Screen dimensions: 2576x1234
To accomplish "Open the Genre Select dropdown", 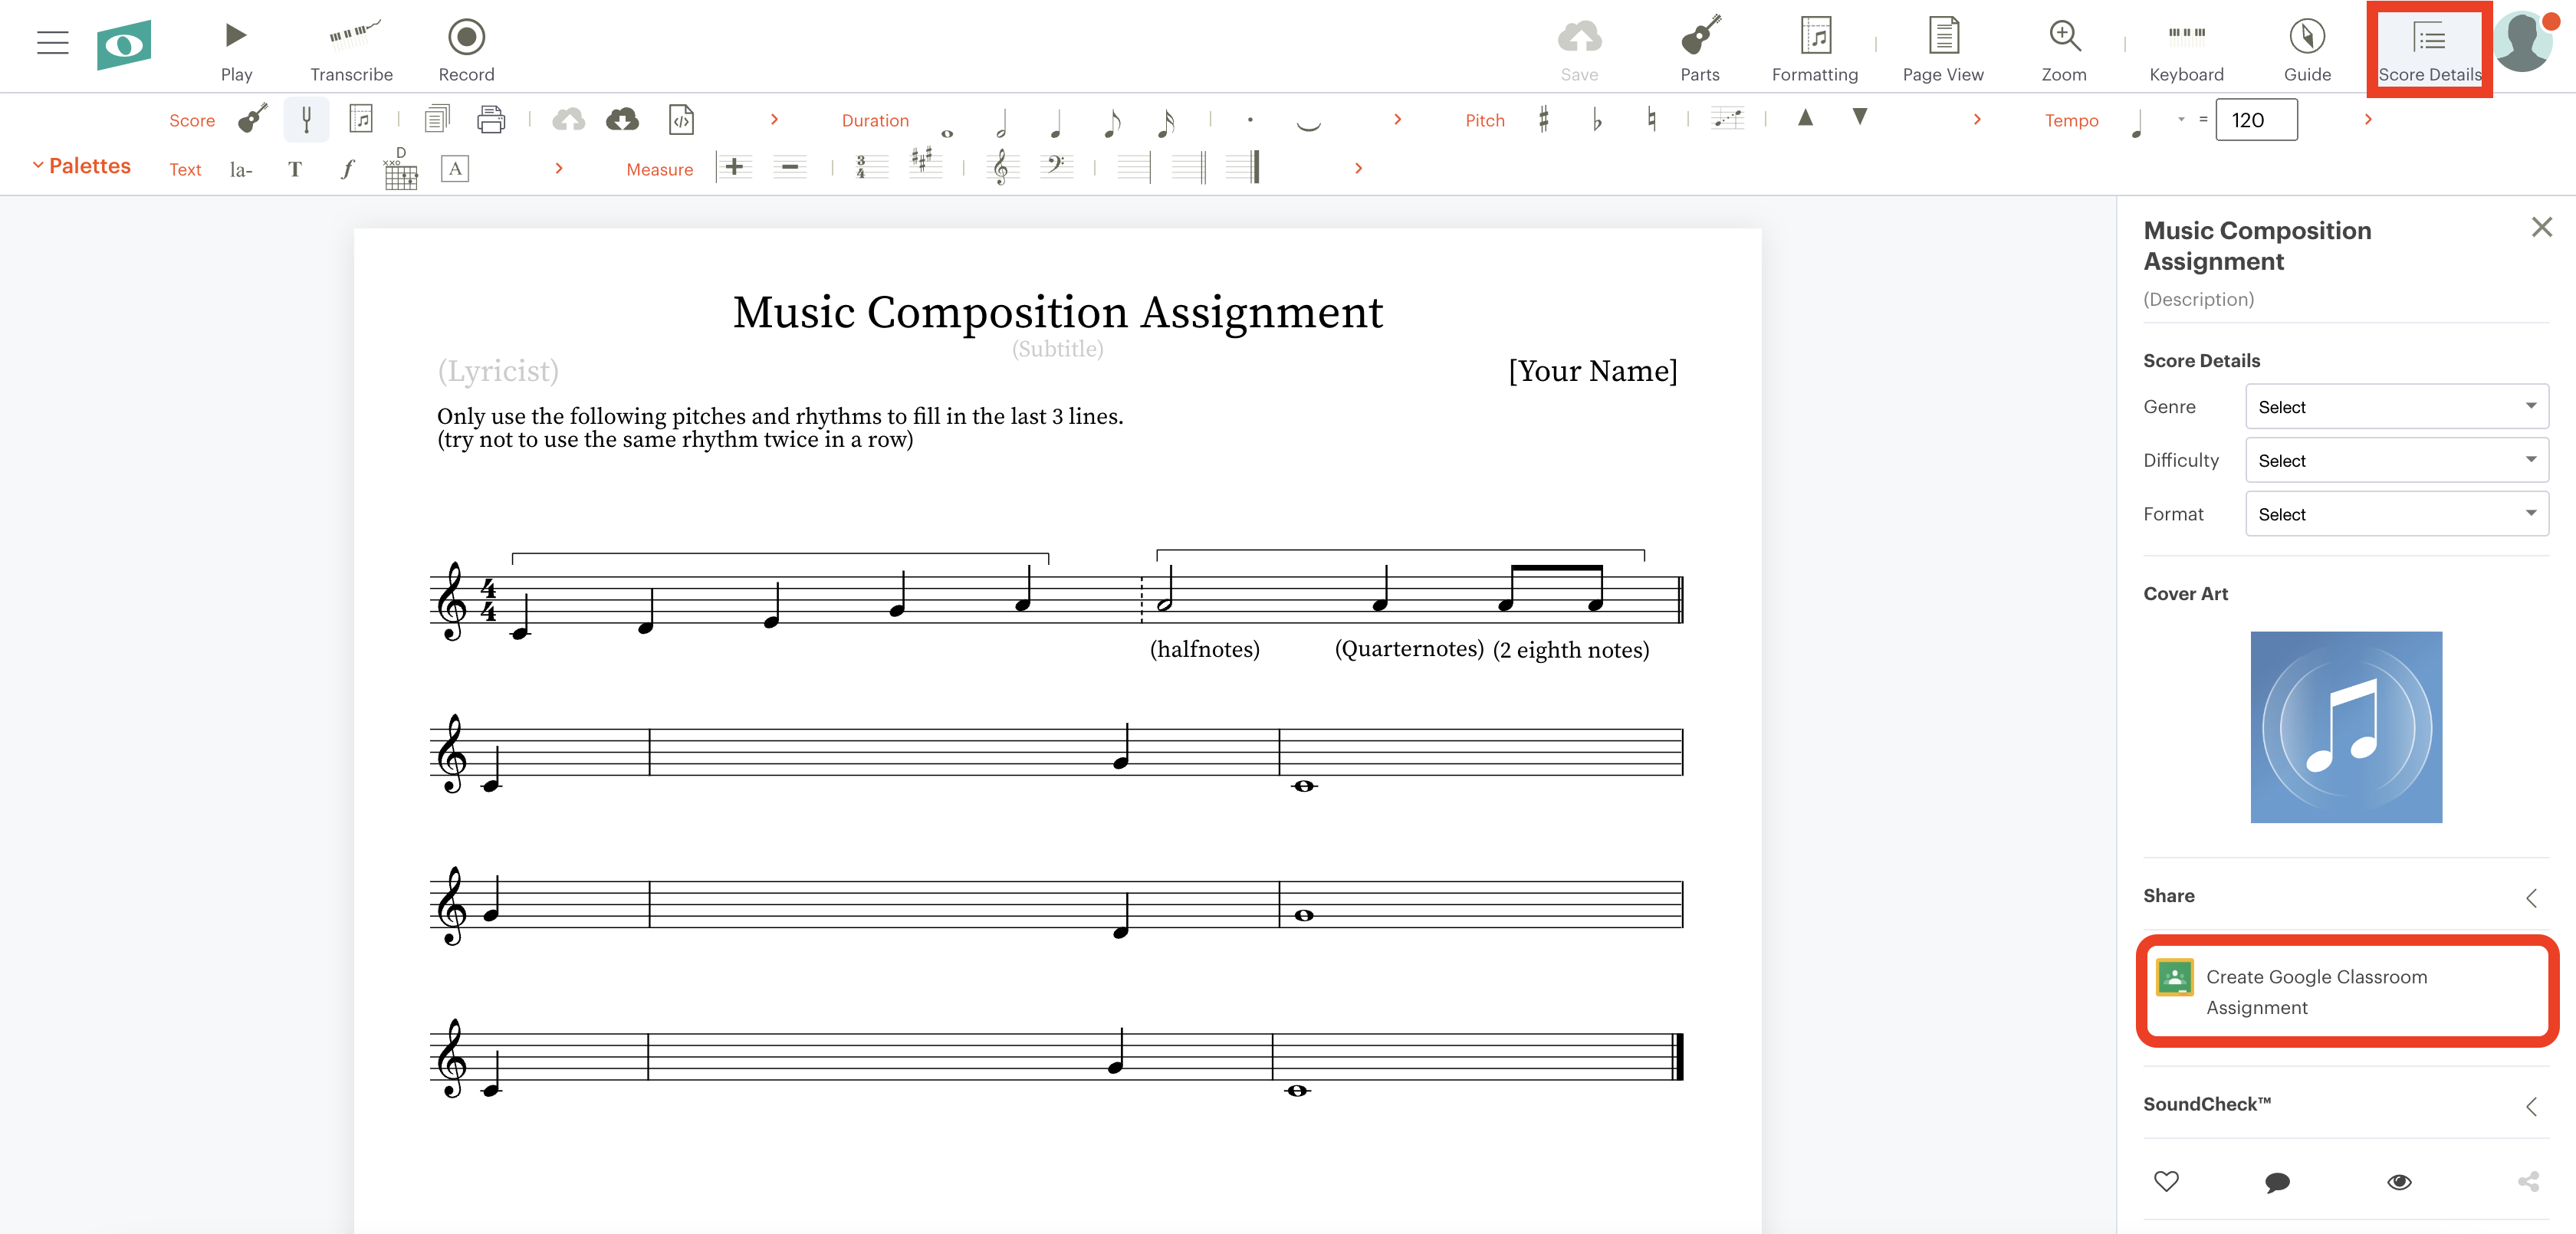I will (x=2396, y=407).
